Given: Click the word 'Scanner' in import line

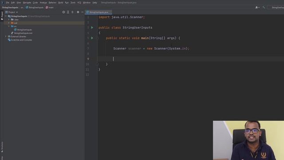Looking at the screenshot, I should pos(137,17).
